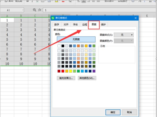Click the italic formatting icon

[32, 1]
